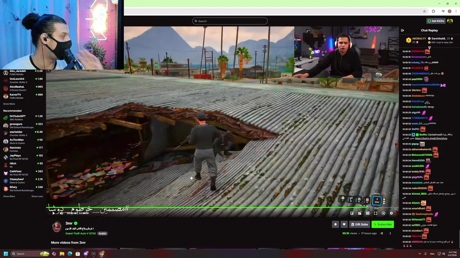
Task: Open the 3mr channel name link
Action: (69, 223)
